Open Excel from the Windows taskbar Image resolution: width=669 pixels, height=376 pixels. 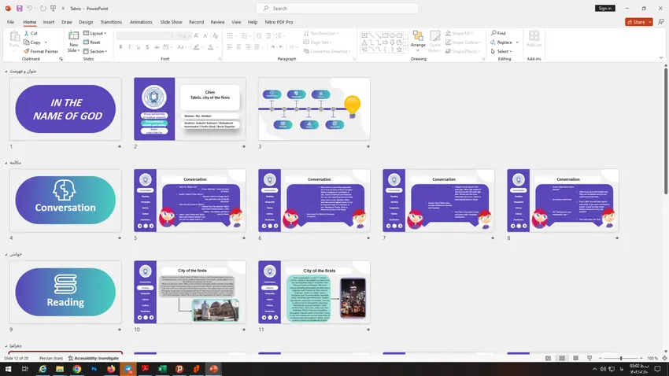click(x=161, y=368)
